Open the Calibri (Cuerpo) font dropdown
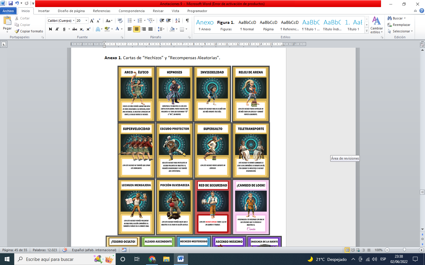The image size is (425, 265). 73,21
